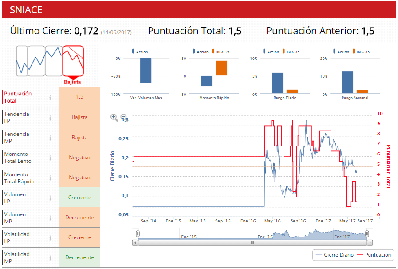Click the Último Cierre value 0,172

tap(86, 31)
